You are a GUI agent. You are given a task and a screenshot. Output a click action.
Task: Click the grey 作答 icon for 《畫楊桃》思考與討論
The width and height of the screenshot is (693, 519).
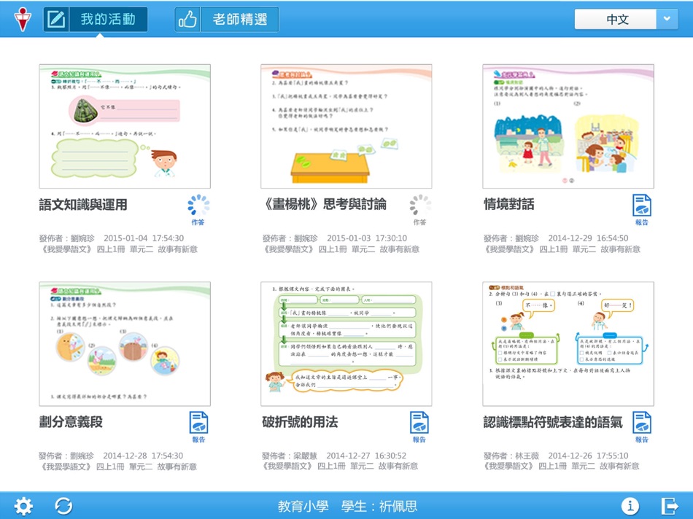[x=420, y=210]
